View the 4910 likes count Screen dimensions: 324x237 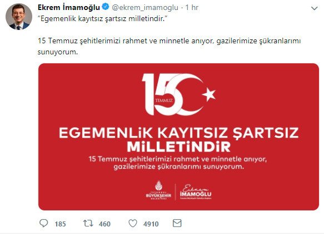pos(151,224)
